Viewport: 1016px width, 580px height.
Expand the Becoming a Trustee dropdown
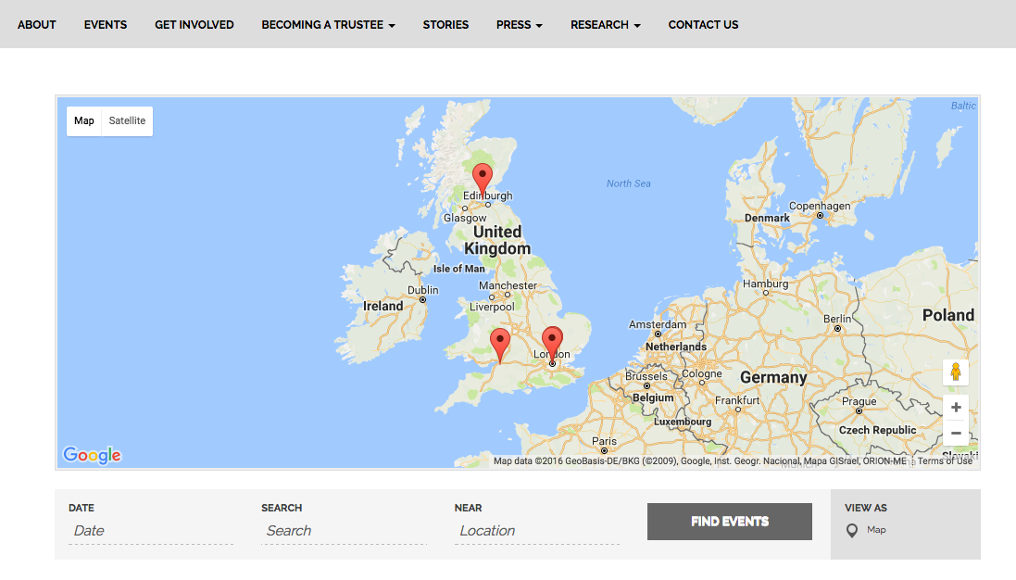(328, 25)
